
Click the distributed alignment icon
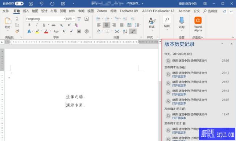[129, 25]
